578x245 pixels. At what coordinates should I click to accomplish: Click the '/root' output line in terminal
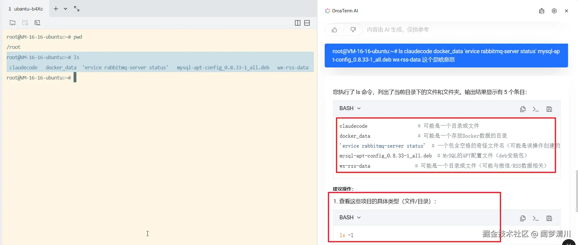(x=14, y=47)
